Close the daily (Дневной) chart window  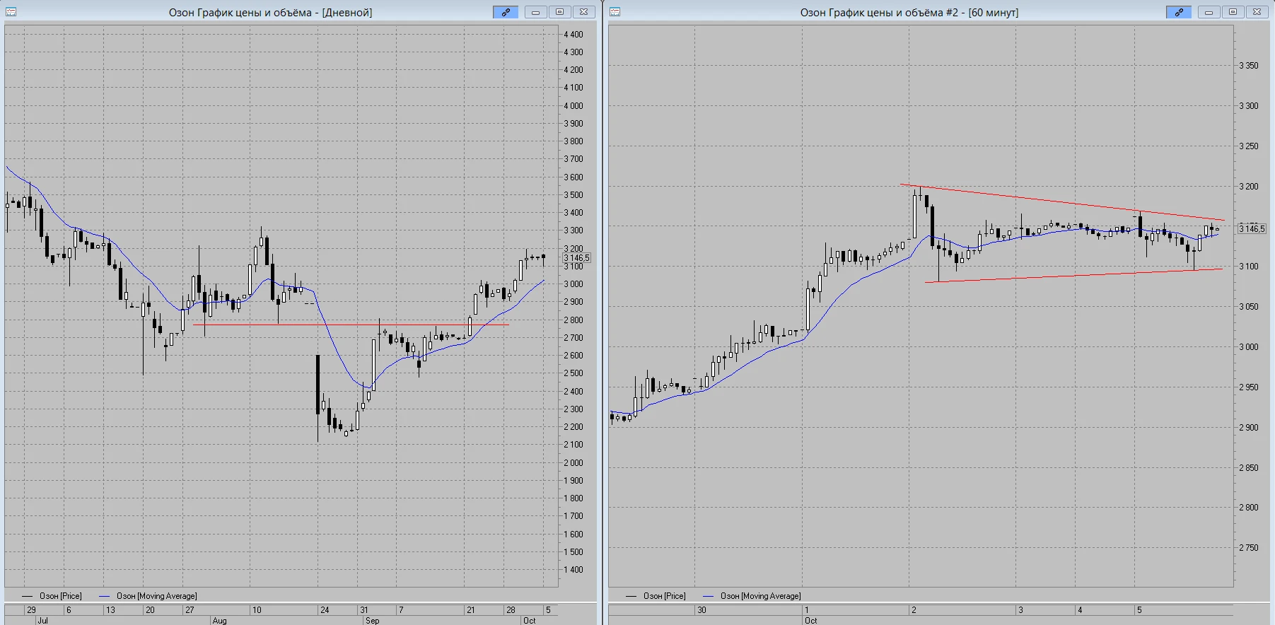point(583,12)
